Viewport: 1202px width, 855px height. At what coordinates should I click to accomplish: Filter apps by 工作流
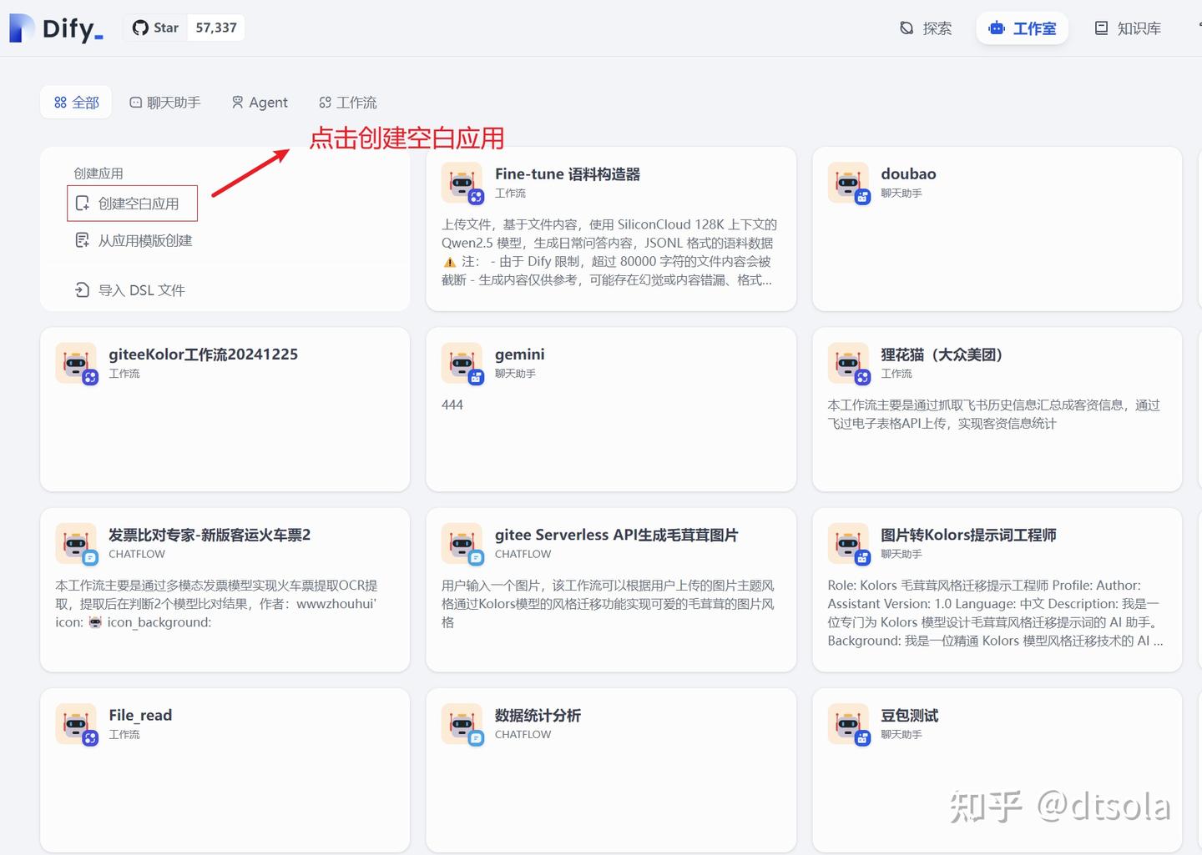348,103
